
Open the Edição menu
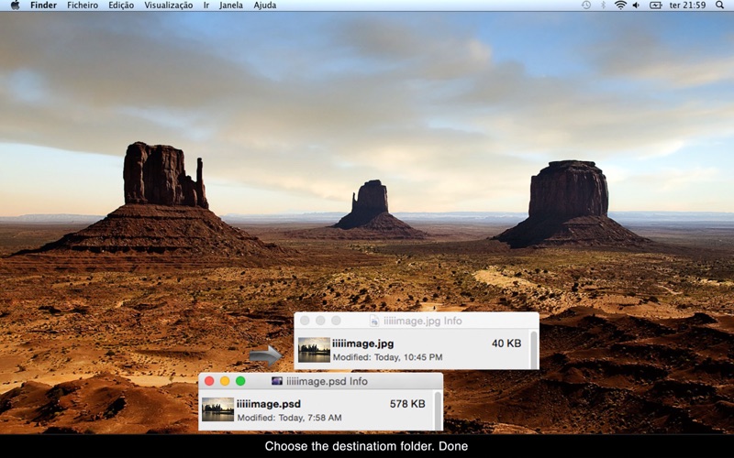point(121,5)
